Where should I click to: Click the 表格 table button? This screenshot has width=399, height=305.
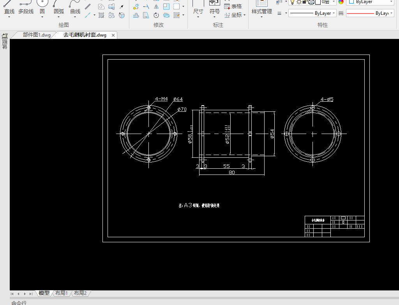point(233,7)
